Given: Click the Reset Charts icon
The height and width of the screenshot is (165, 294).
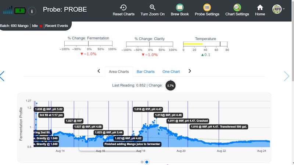Looking at the screenshot, I should tap(123, 7).
